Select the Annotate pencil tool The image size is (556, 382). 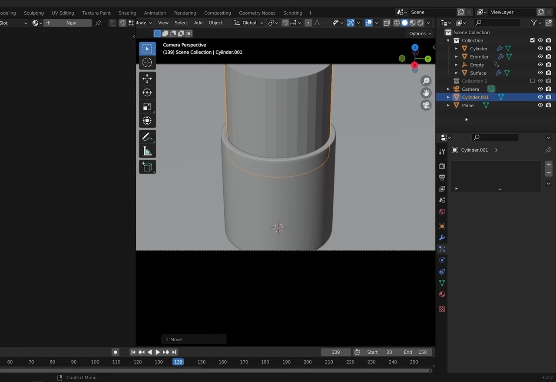point(147,137)
